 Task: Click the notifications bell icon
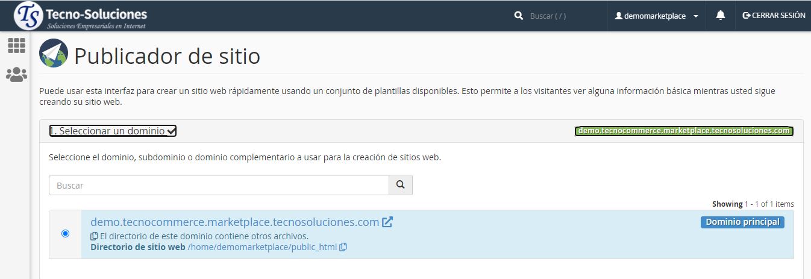720,16
